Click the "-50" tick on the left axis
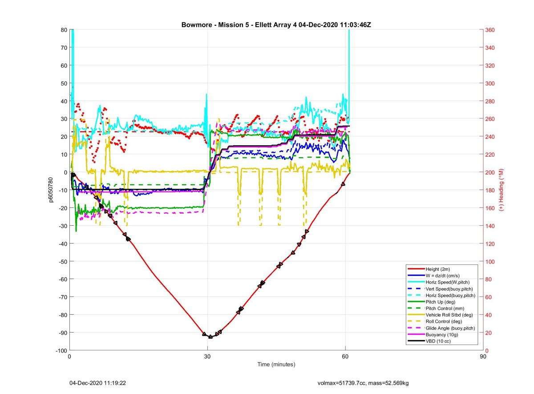The height and width of the screenshot is (394, 534). point(63,261)
